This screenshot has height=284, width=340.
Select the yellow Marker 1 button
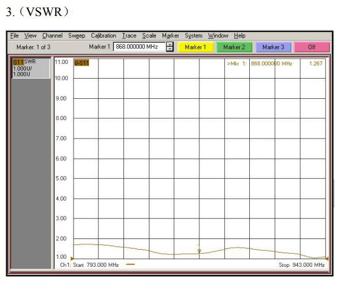(x=195, y=47)
